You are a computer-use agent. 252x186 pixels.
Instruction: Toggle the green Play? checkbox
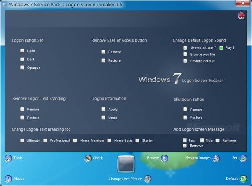[x=221, y=48]
